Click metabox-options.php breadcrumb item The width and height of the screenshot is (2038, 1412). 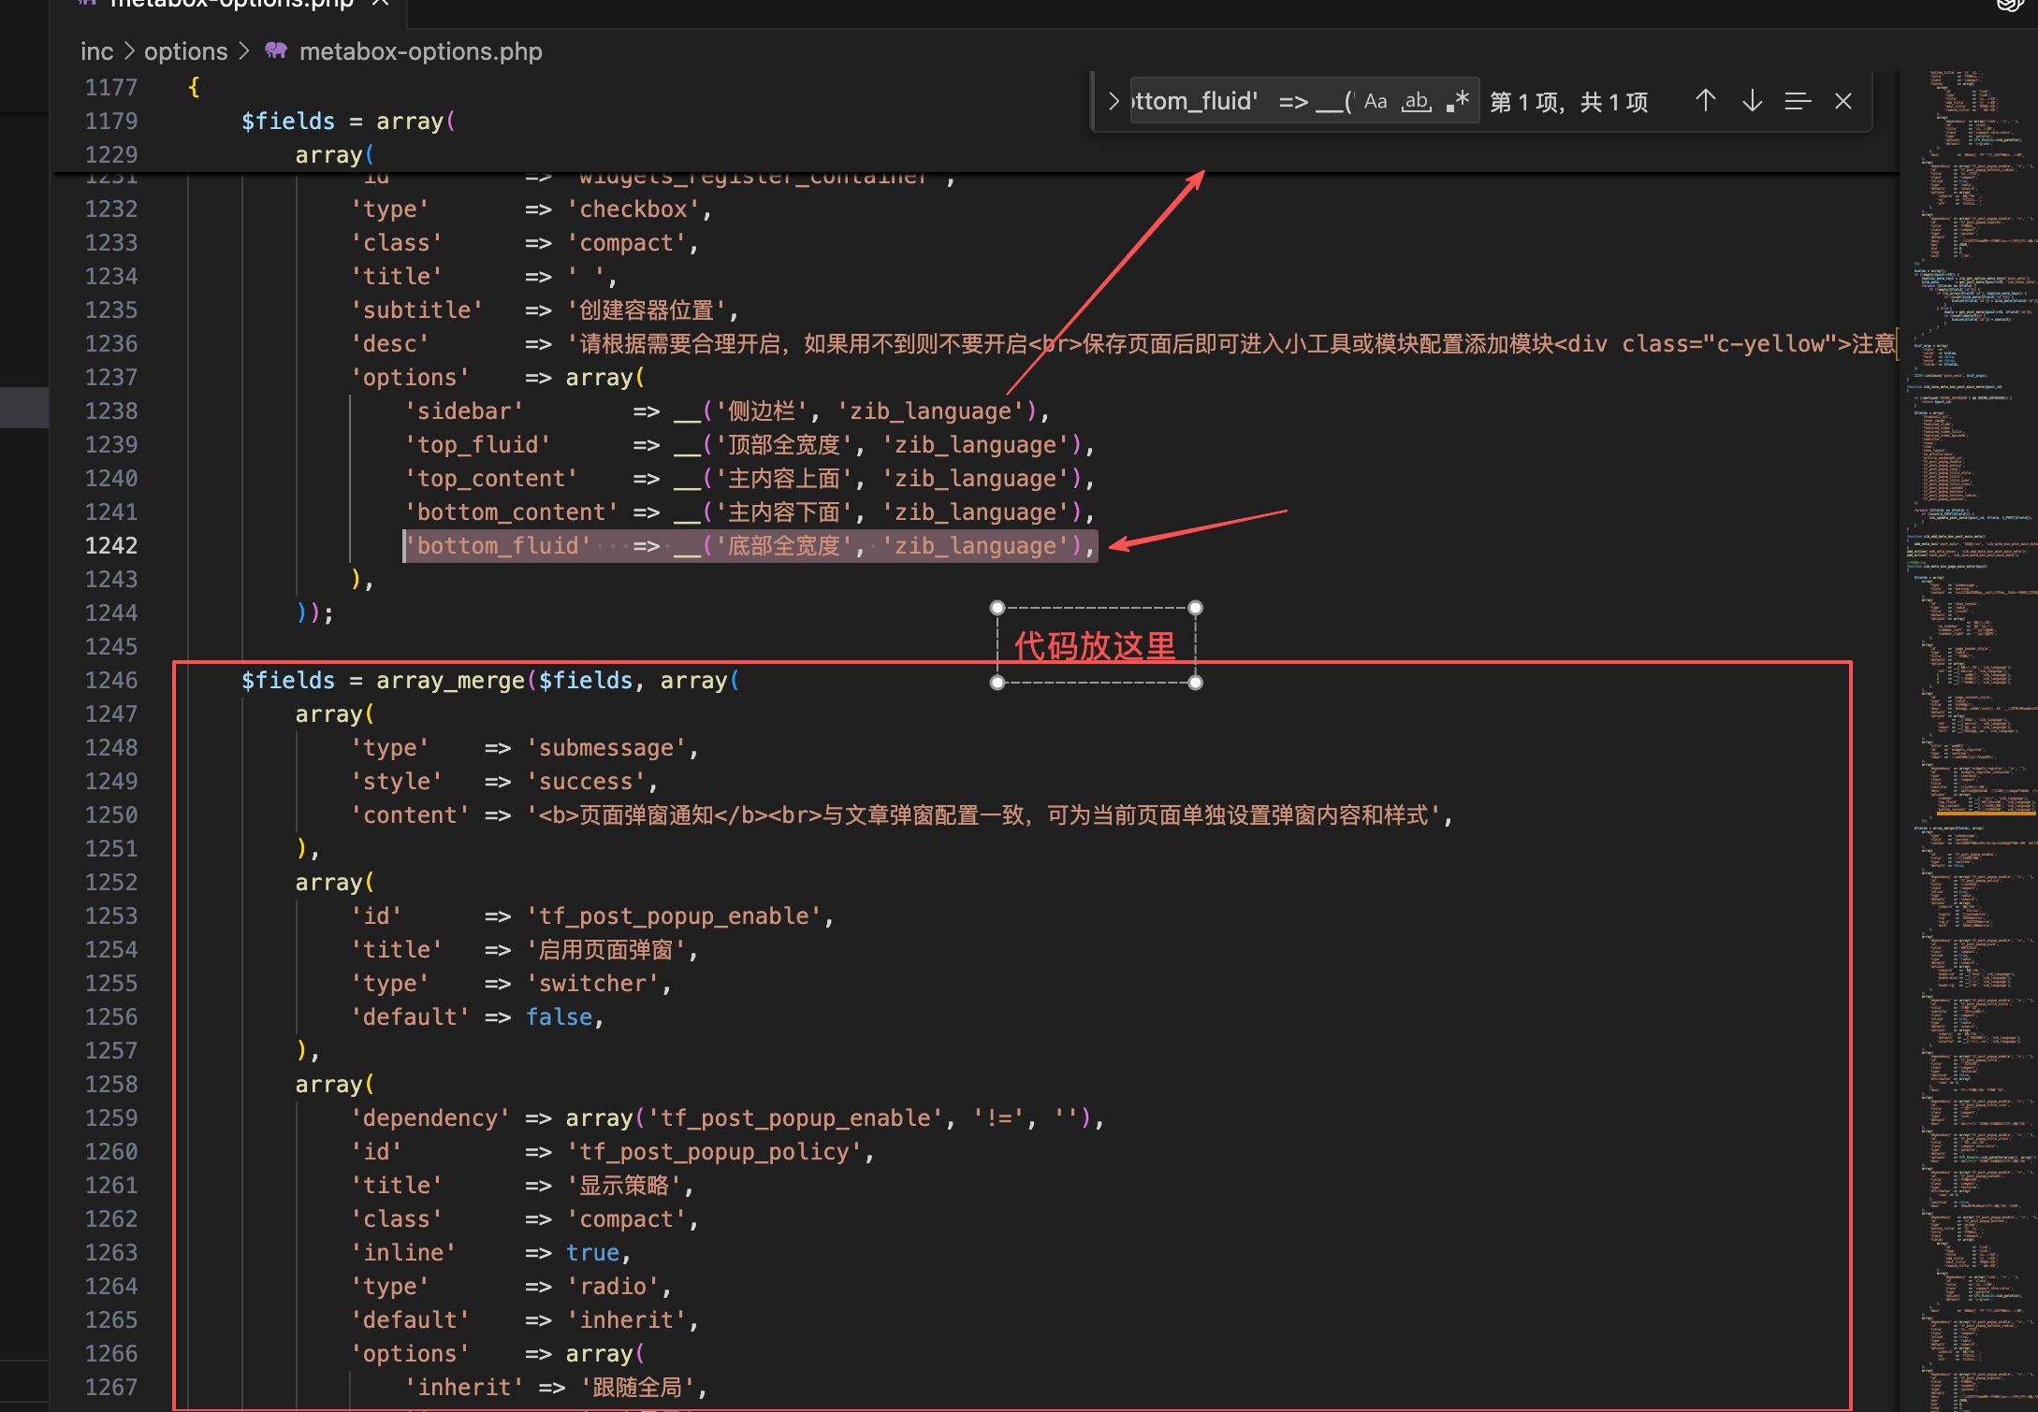(420, 51)
